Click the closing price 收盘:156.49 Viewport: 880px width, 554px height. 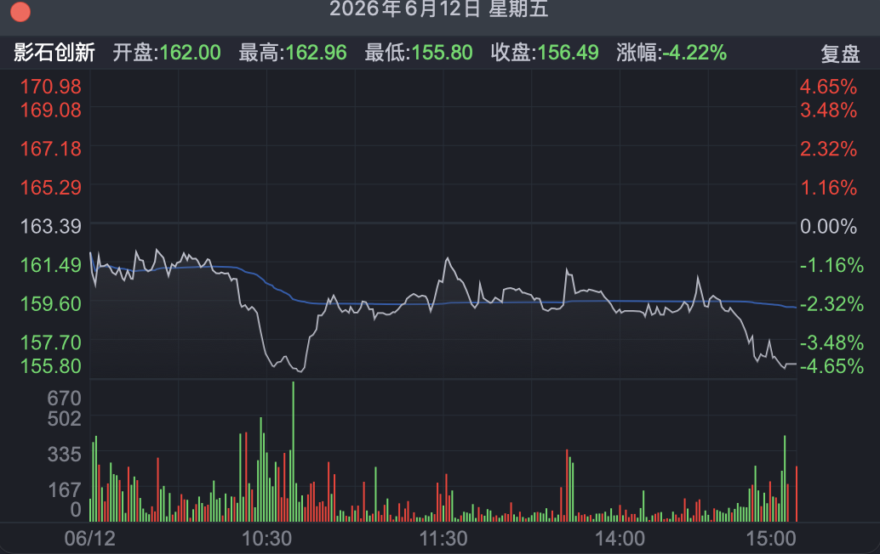pos(545,53)
